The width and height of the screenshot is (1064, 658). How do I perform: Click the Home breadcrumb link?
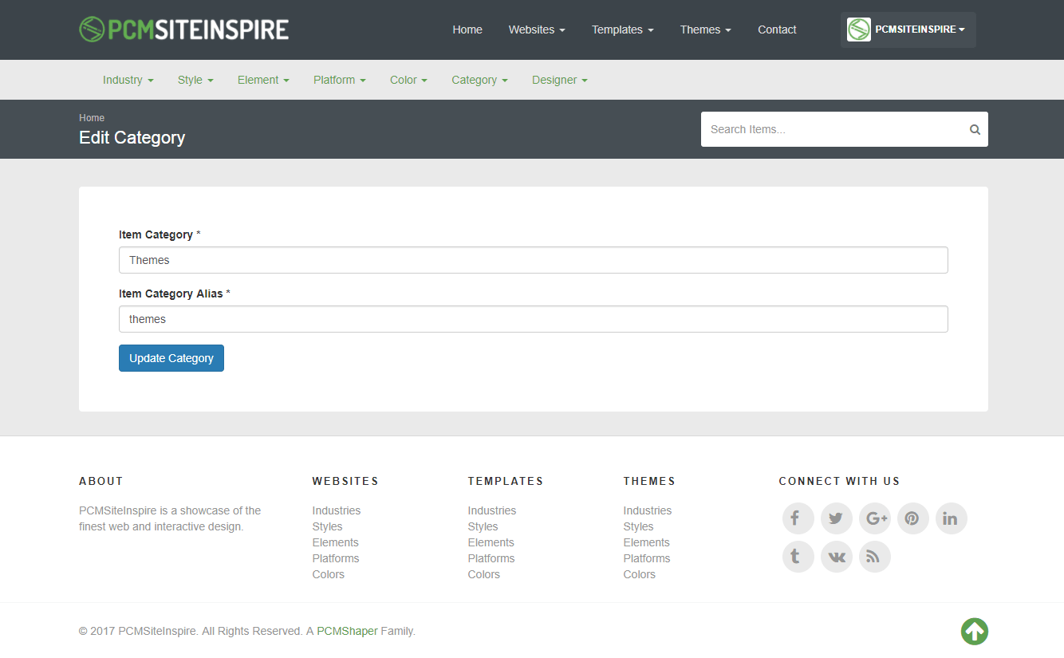point(92,118)
